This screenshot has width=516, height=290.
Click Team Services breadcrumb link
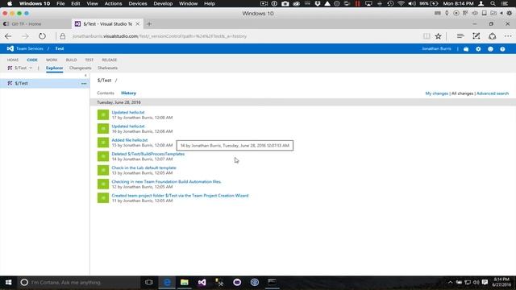point(30,48)
